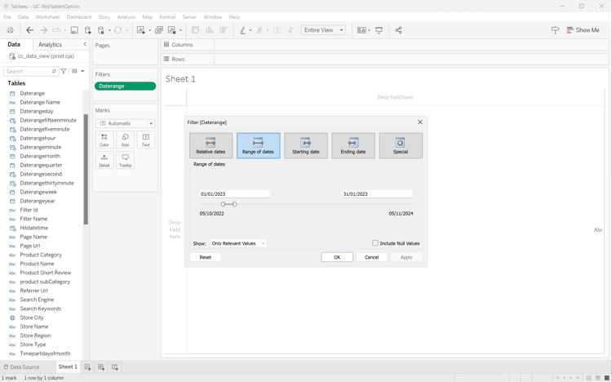Go to the Data Source tab
Image resolution: width=612 pixels, height=382 pixels.
pos(21,367)
